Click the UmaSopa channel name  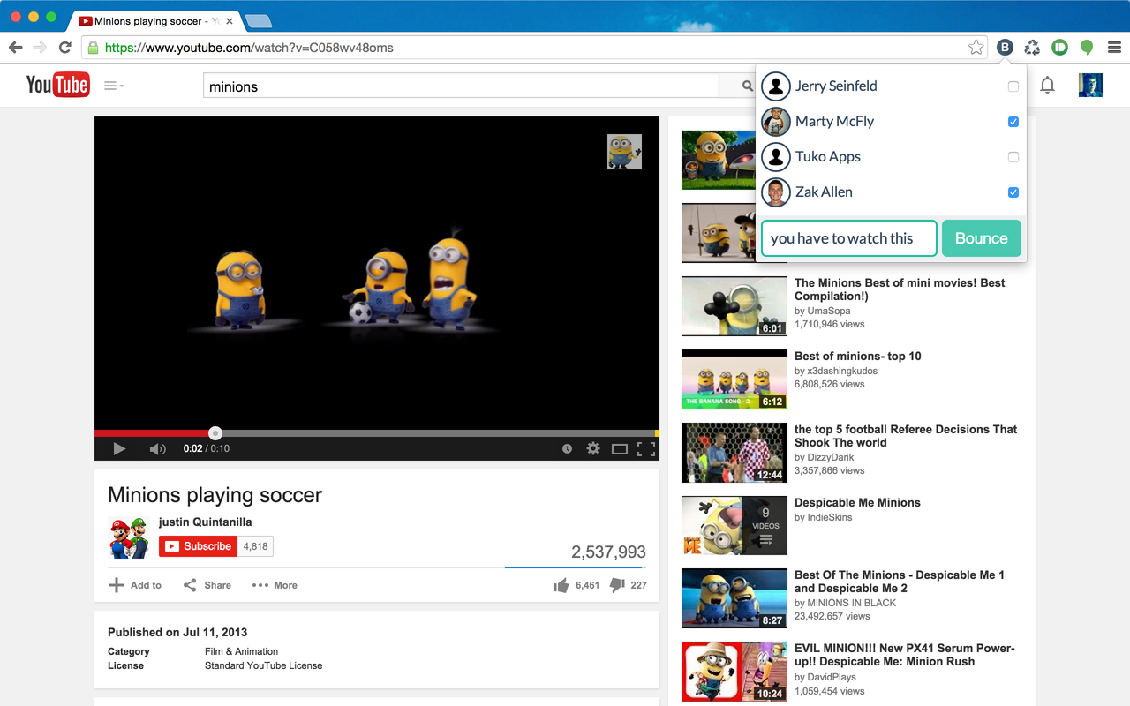click(829, 311)
